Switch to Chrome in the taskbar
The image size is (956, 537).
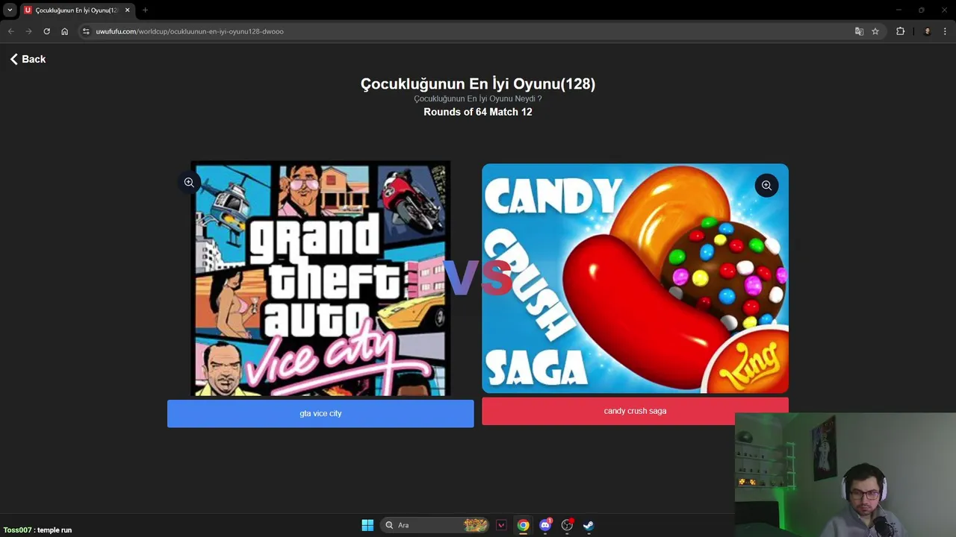523,525
